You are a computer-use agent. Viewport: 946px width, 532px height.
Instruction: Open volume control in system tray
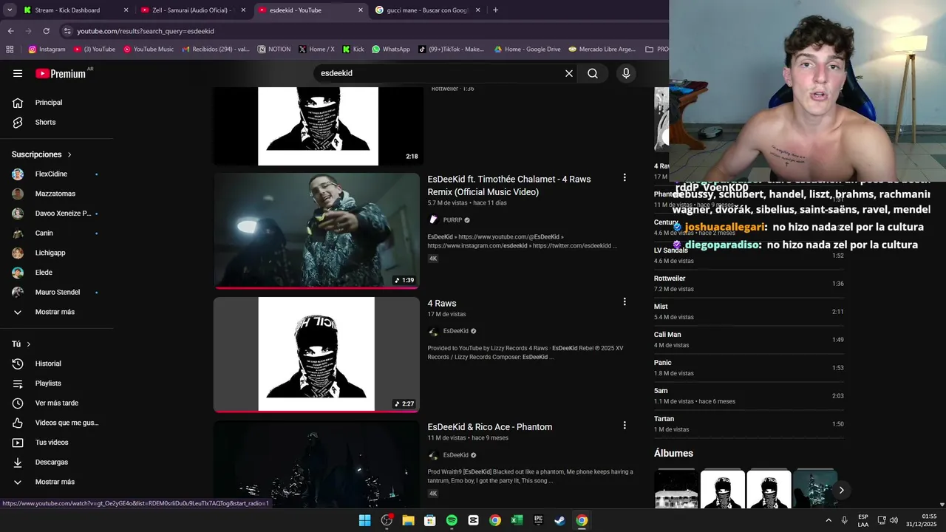pyautogui.click(x=894, y=520)
